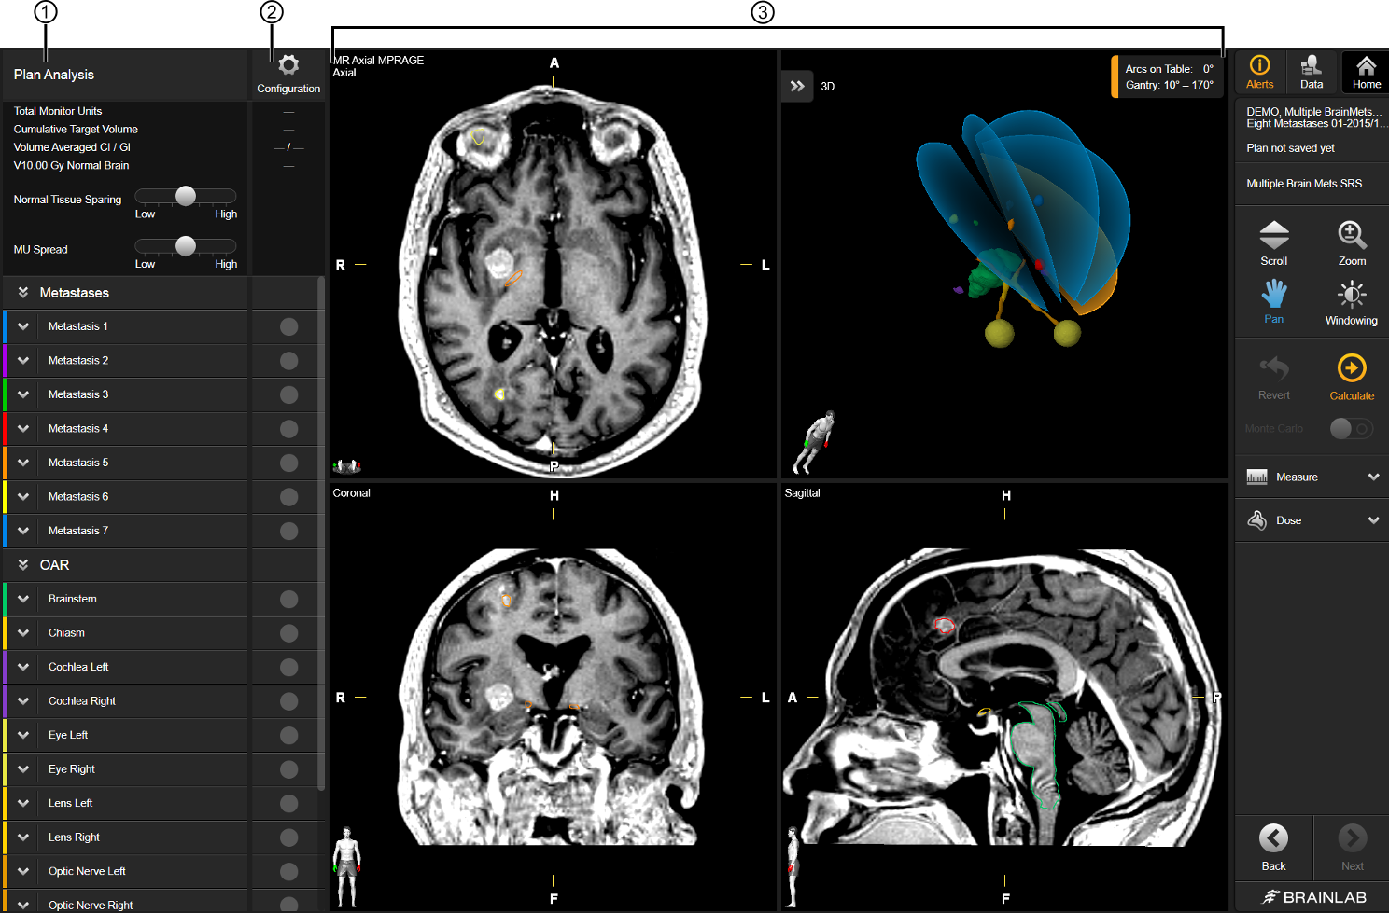
Task: Expand Metastasis 7 details chevron
Action: (x=23, y=531)
